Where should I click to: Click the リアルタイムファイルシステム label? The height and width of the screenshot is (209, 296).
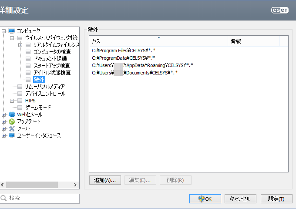click(56, 45)
